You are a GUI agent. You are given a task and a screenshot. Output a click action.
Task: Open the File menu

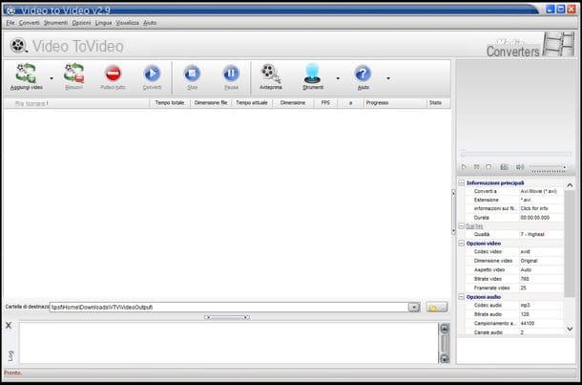[x=10, y=23]
